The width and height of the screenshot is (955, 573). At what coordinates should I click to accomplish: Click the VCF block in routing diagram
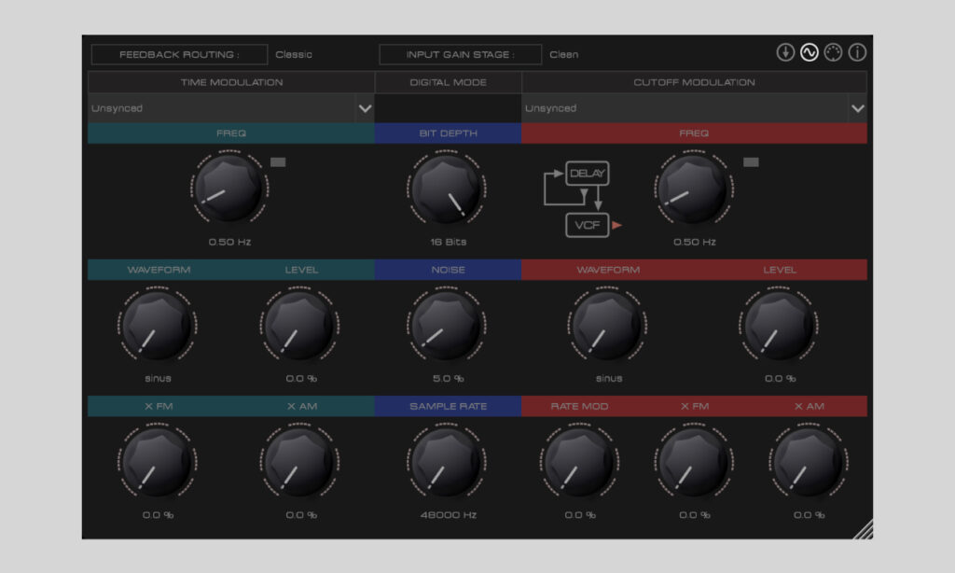588,226
